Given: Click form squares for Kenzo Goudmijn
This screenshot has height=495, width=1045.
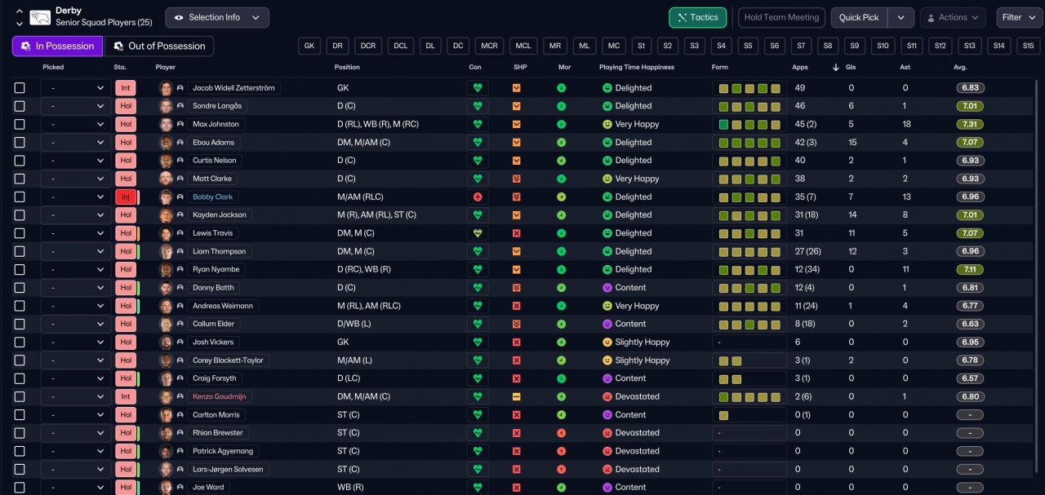Looking at the screenshot, I should coord(749,396).
